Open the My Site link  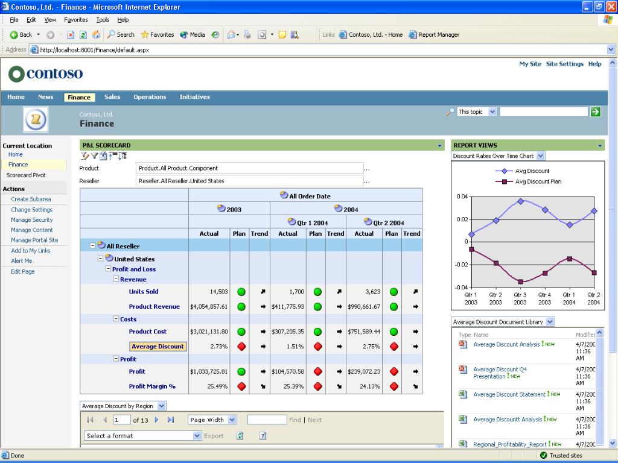[x=530, y=64]
